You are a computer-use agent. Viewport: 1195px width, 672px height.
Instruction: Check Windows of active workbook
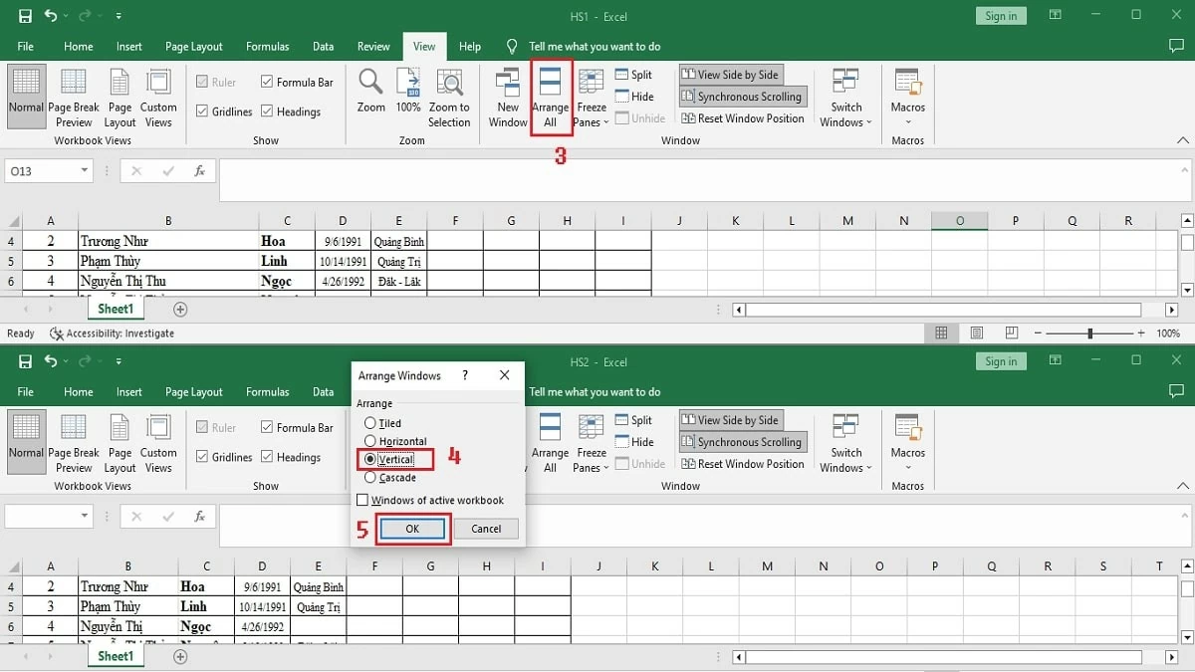tap(362, 500)
